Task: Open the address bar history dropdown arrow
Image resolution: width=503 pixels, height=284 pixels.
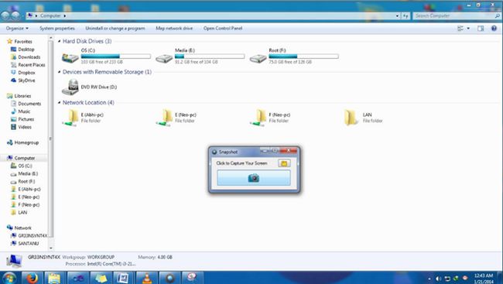Action: coord(398,15)
